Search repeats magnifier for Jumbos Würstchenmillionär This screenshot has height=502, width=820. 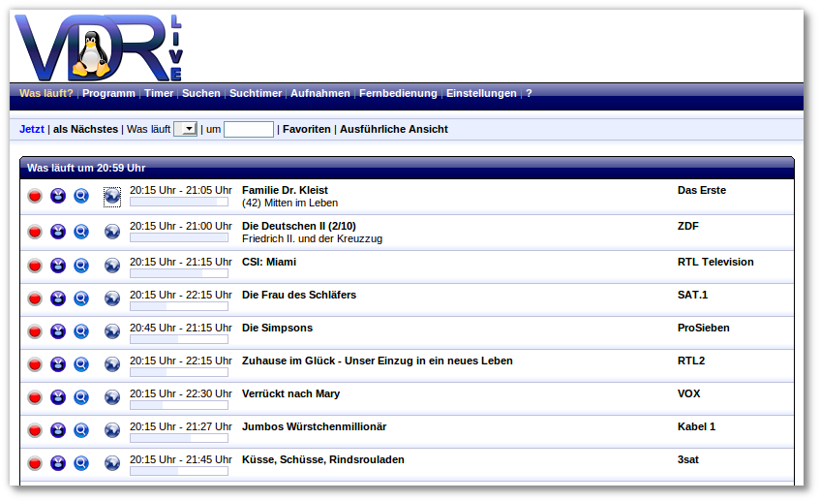[81, 431]
